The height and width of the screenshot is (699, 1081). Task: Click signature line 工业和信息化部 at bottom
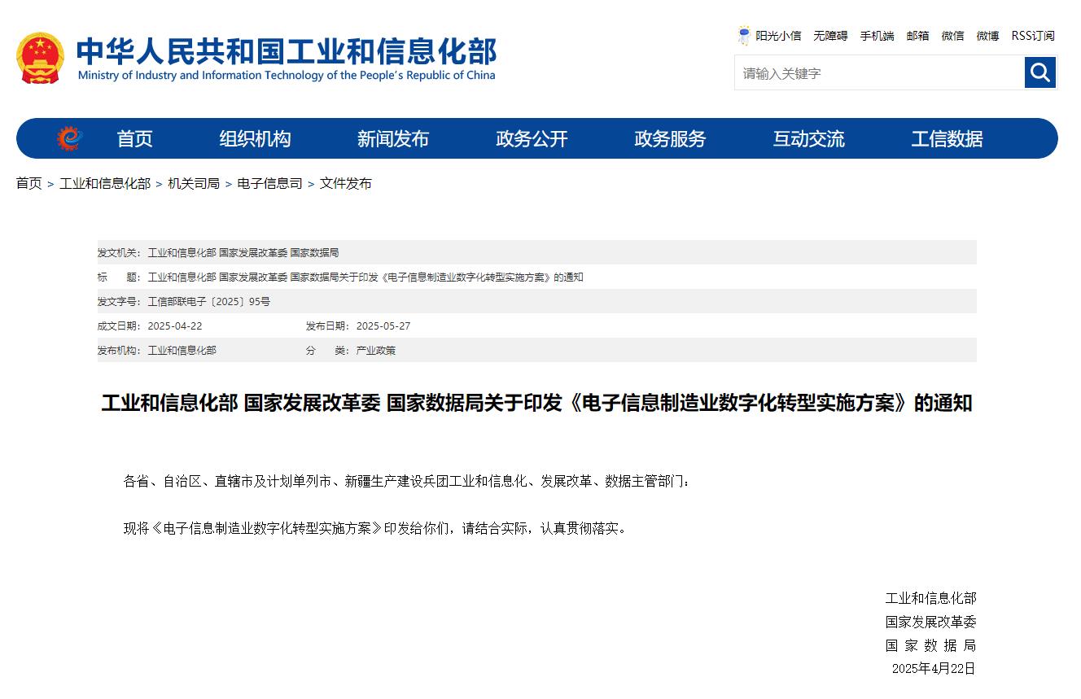click(931, 598)
